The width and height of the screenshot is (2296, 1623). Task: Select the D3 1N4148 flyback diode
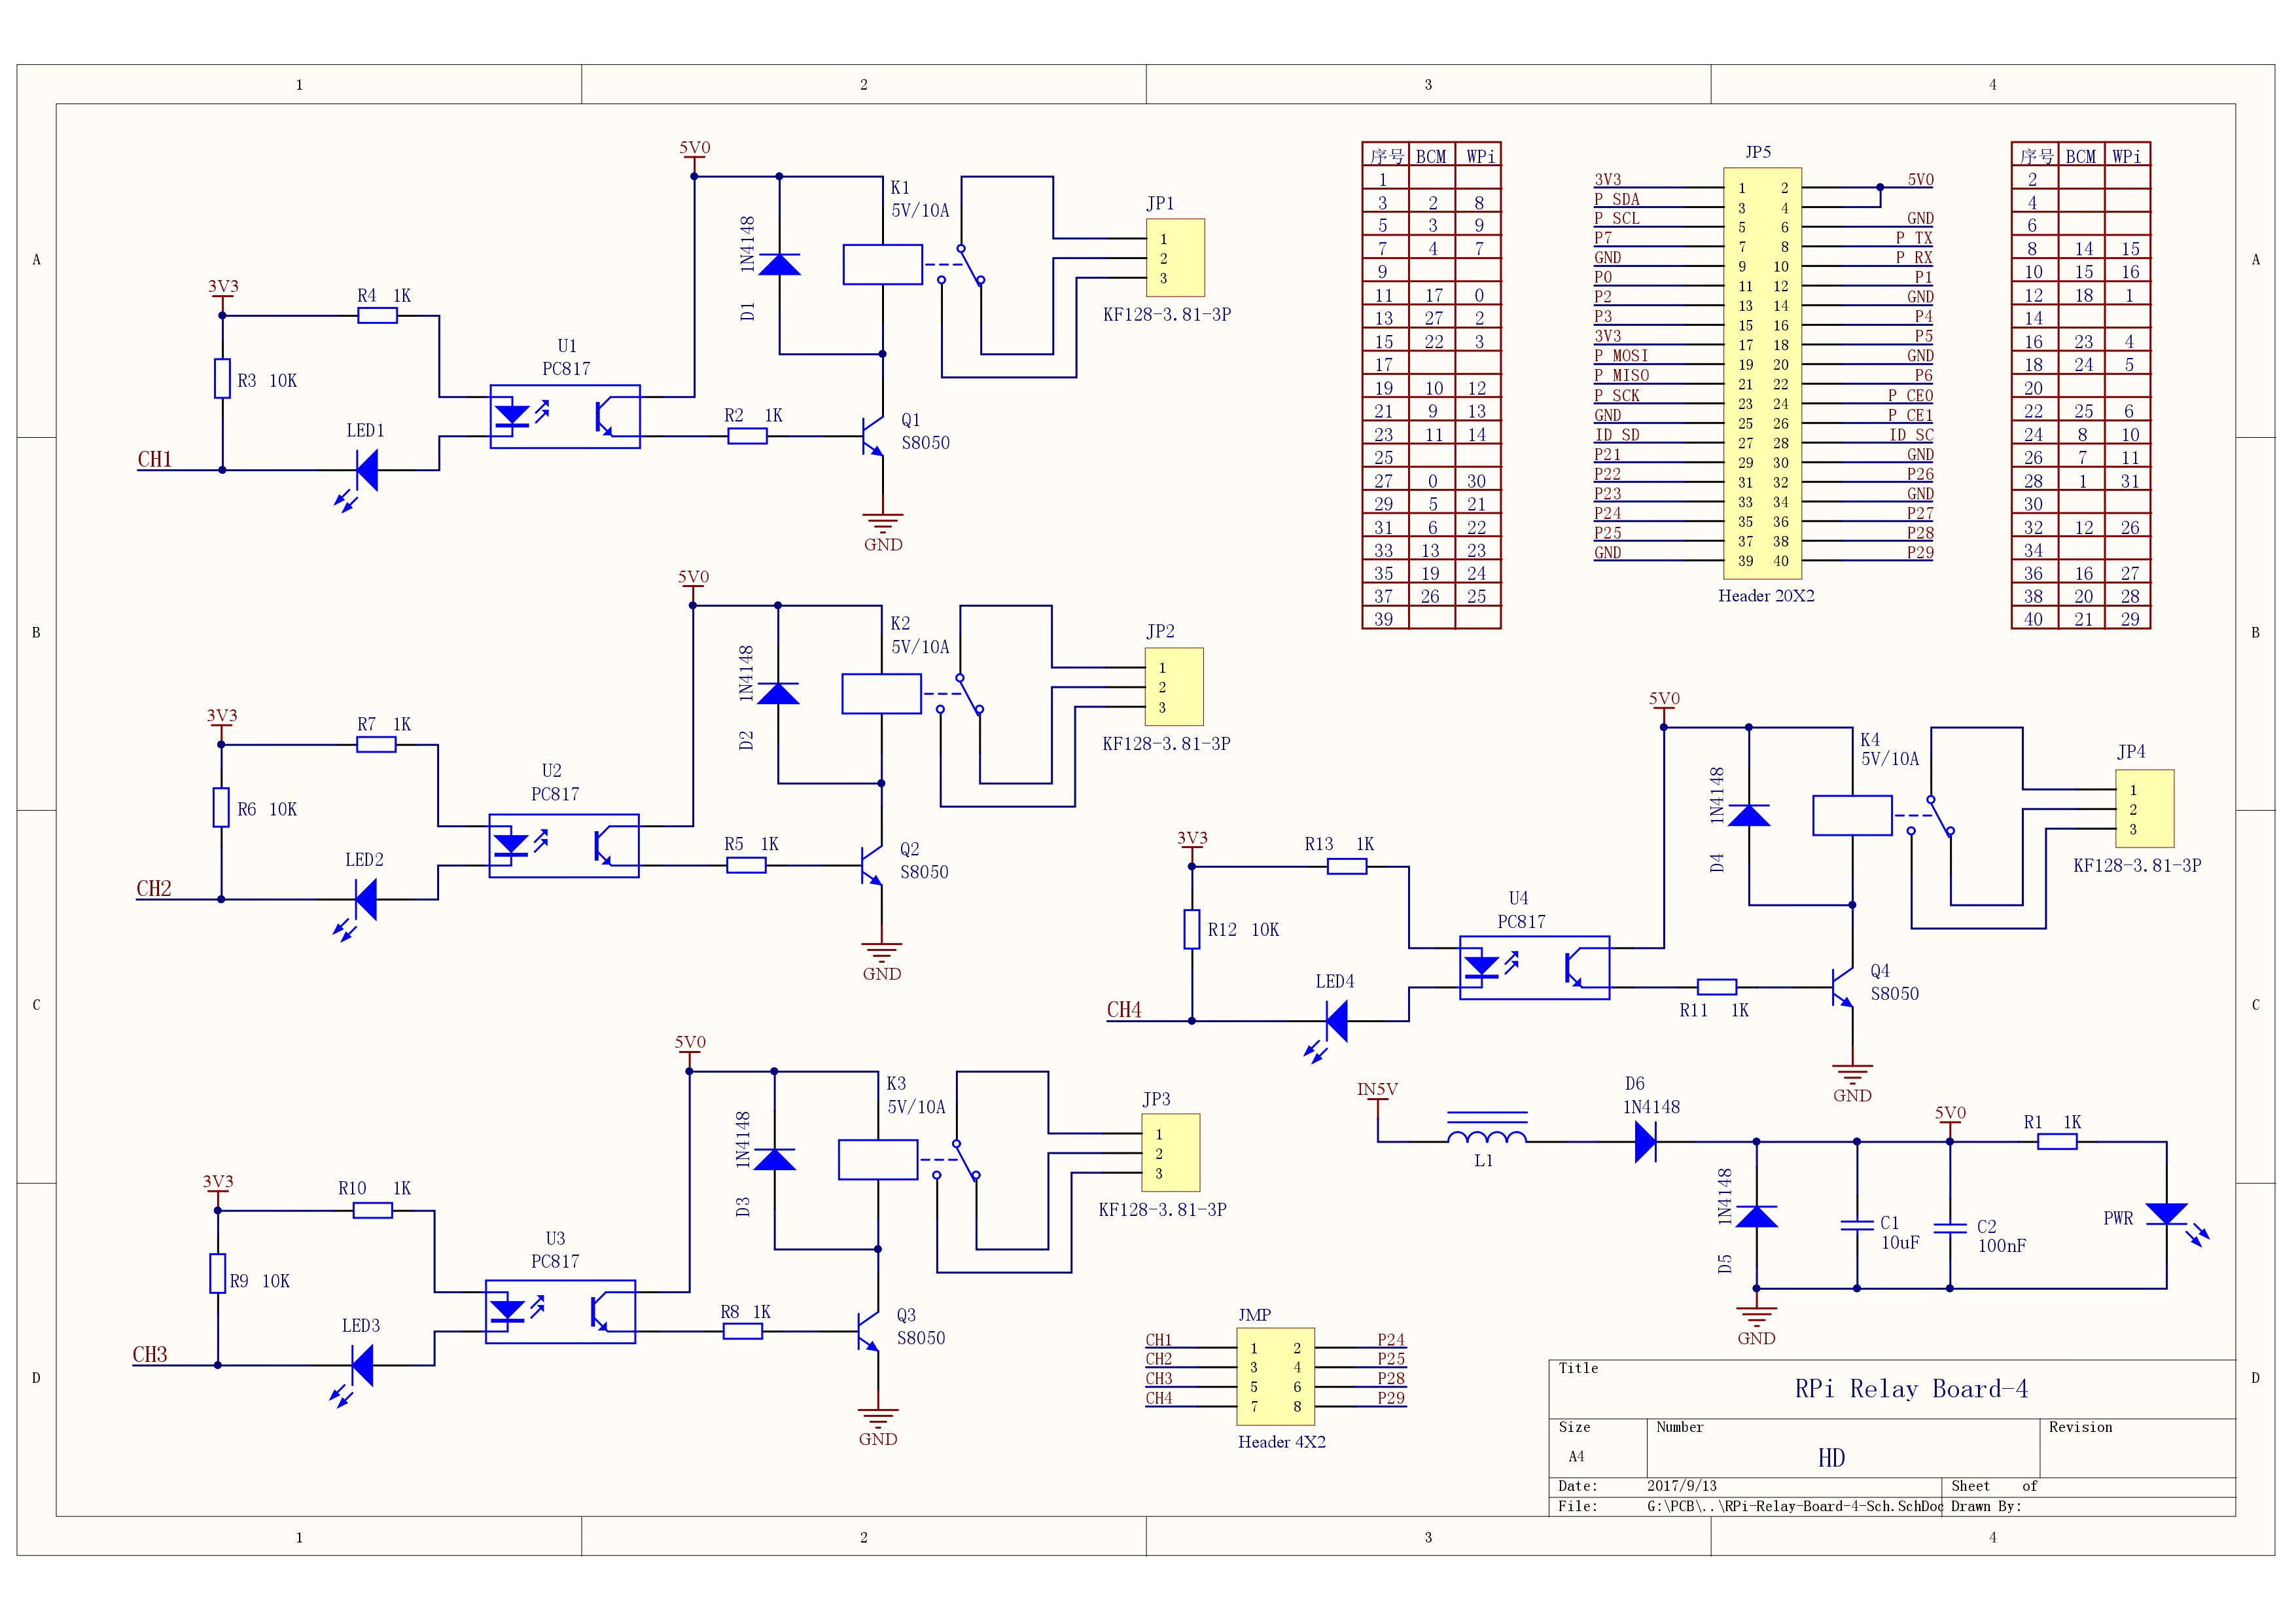774,1159
